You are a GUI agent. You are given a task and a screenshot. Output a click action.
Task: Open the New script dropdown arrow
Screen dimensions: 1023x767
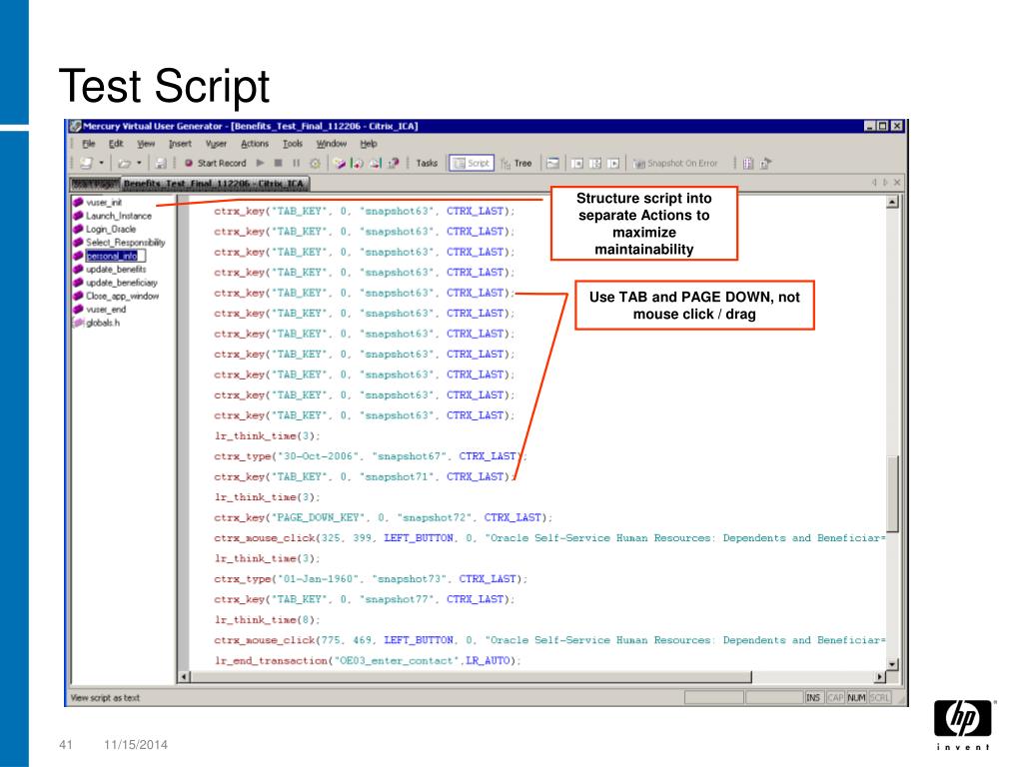pyautogui.click(x=101, y=163)
